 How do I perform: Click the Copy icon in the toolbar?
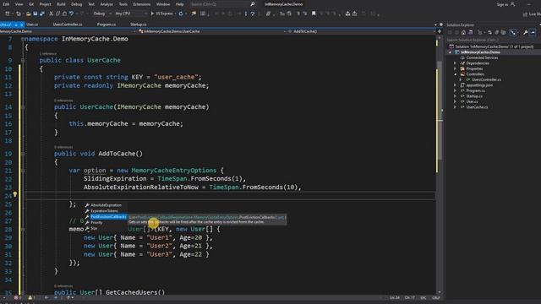[57, 14]
